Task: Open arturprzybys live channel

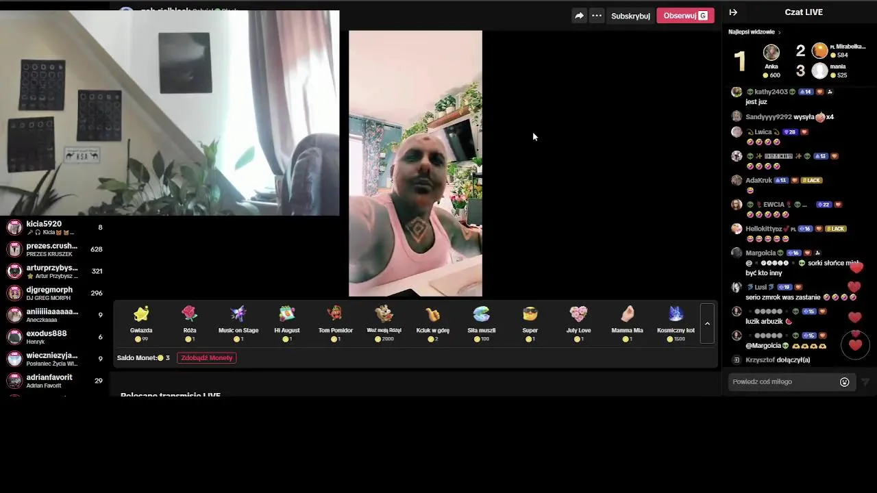Action: click(55, 271)
